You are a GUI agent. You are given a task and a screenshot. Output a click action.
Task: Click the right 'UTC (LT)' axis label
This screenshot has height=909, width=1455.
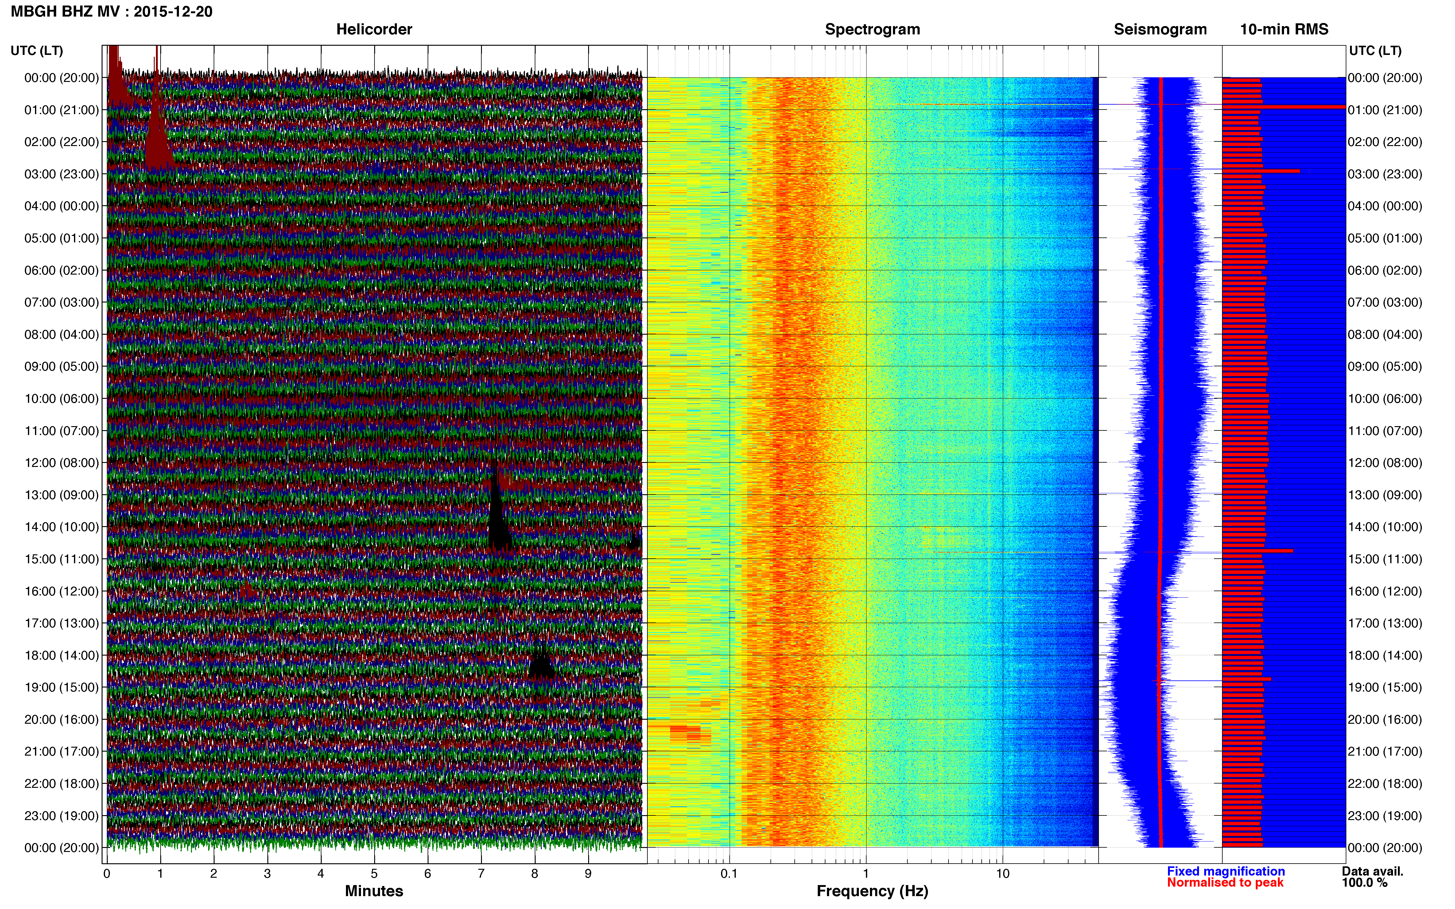pos(1375,51)
